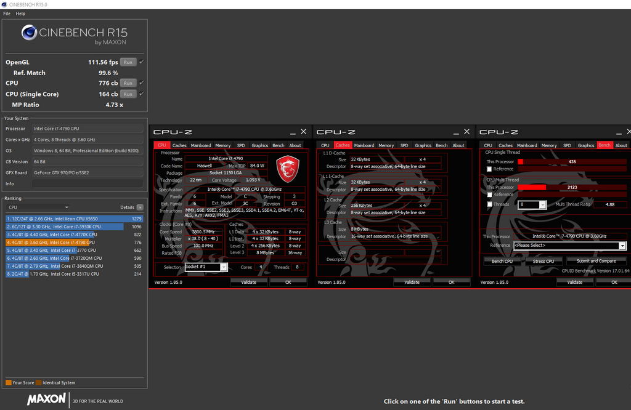Viewport: 631px width, 410px height.
Task: Enable Reference checkbox under CPU Multi Thread
Action: tap(488, 195)
